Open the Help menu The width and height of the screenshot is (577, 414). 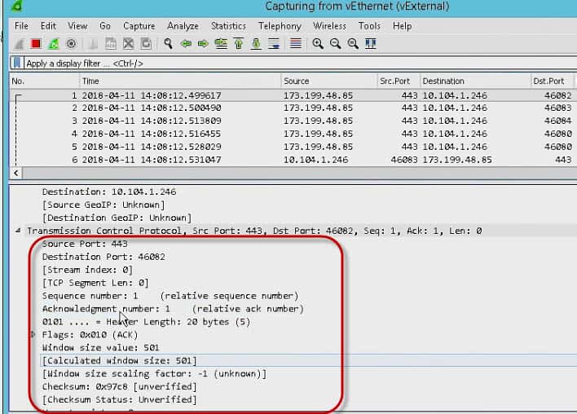[x=402, y=26]
